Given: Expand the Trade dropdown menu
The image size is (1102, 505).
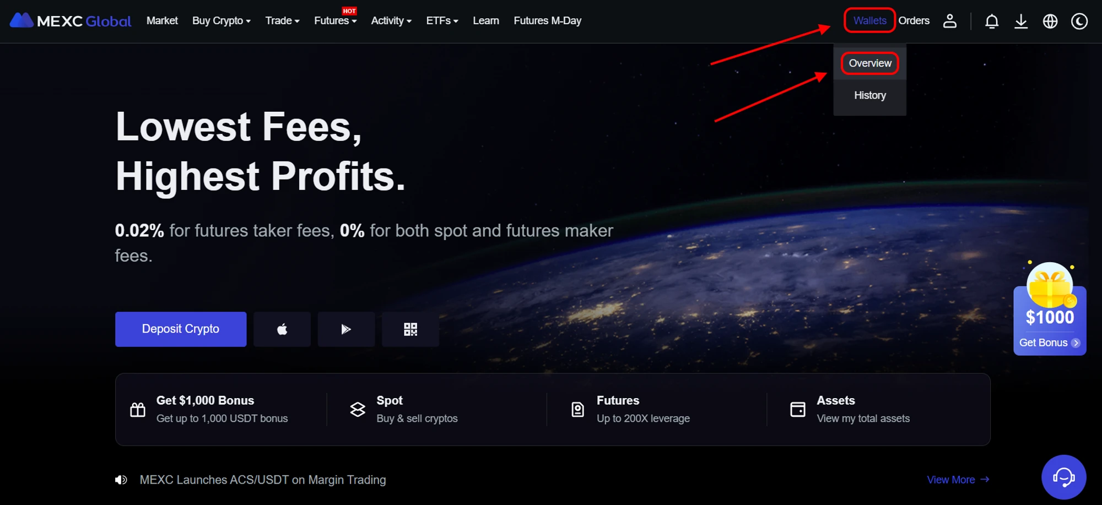Looking at the screenshot, I should [x=282, y=21].
